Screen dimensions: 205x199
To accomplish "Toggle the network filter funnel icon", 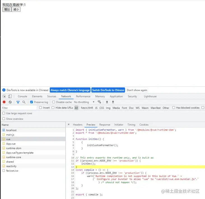I will coord(18,102).
